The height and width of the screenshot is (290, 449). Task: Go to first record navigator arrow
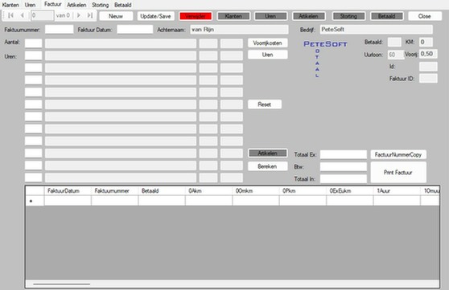[x=11, y=15]
